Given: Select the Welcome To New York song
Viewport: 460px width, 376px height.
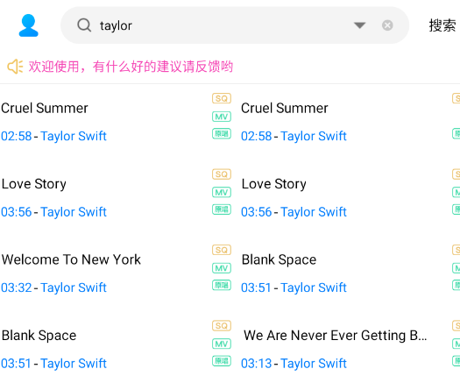Looking at the screenshot, I should click(71, 259).
